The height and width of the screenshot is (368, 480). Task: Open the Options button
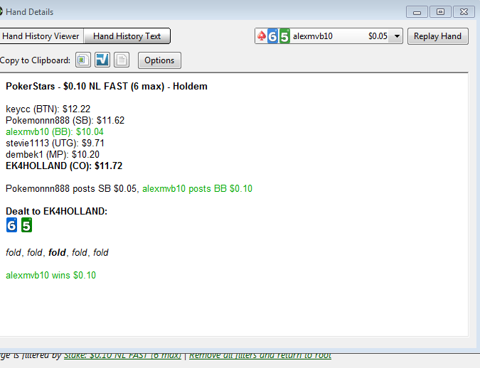(159, 60)
